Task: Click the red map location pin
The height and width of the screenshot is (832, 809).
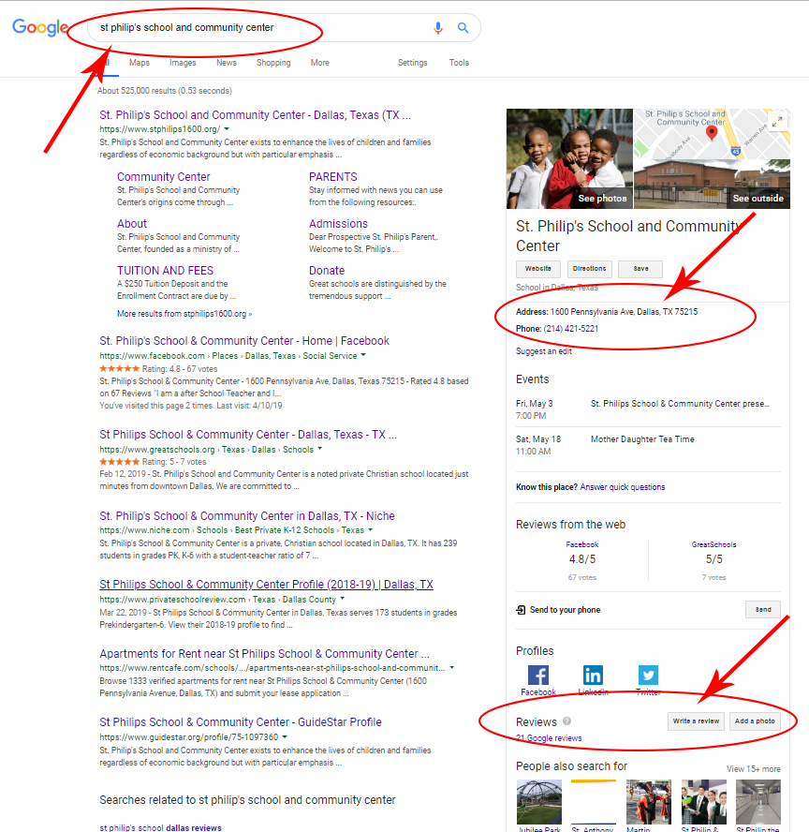Action: (712, 133)
